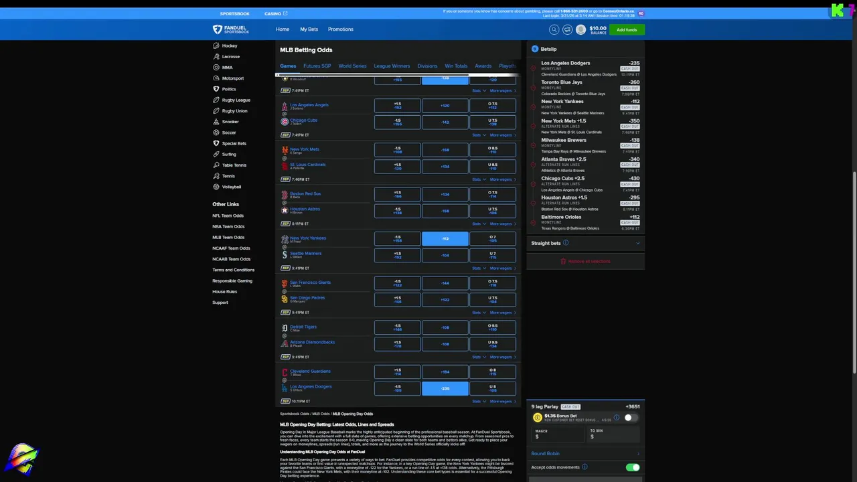Viewport: 857px width, 482px height.
Task: Expand Round Robin options arrow
Action: pyautogui.click(x=638, y=454)
